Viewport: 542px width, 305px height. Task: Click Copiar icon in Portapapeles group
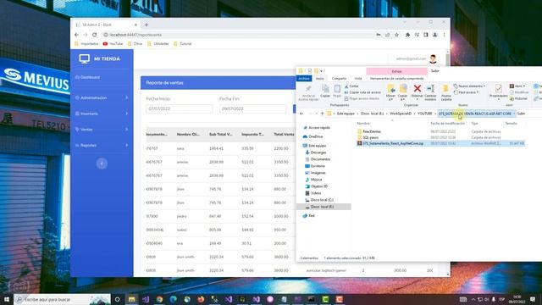tap(325, 88)
